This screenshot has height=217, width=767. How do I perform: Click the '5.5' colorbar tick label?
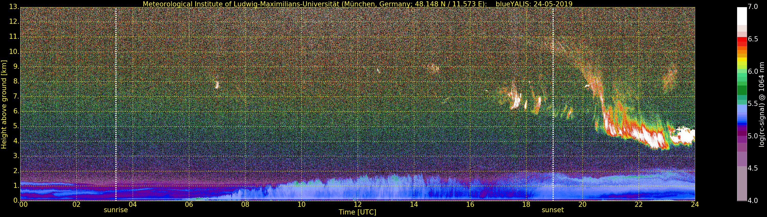753,103
